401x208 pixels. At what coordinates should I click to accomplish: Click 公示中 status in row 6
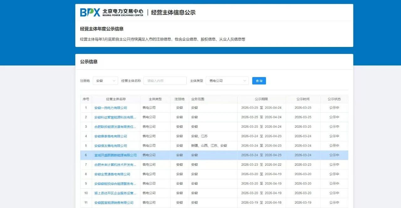click(x=334, y=155)
